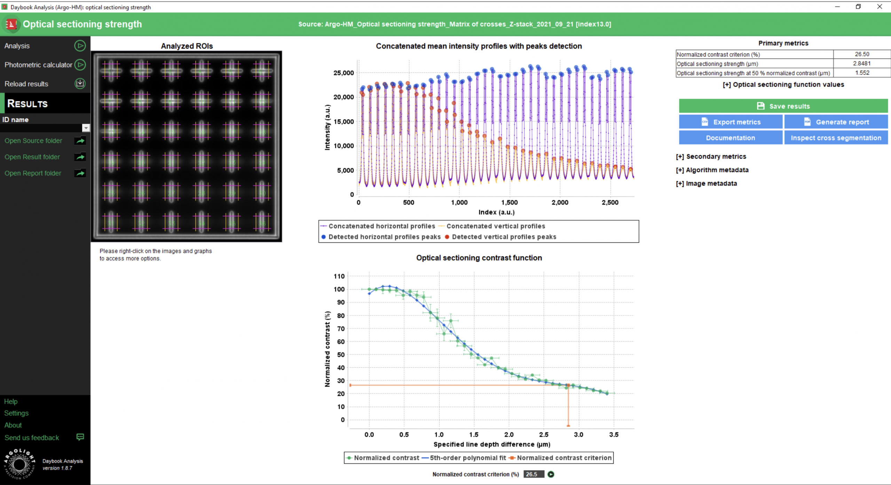Click the Normalized contrast criterion input field

(533, 474)
